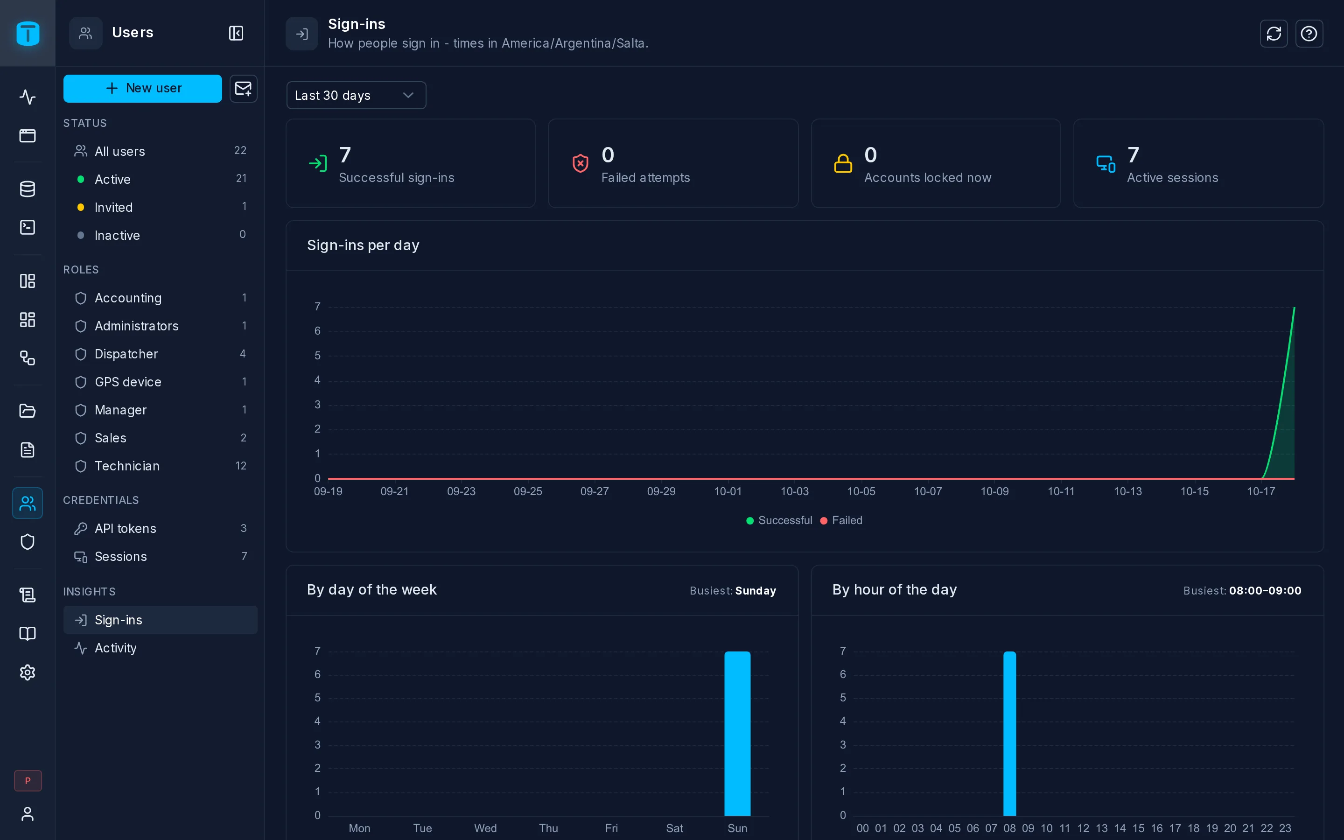Select the Dispatcher role

[x=161, y=354]
